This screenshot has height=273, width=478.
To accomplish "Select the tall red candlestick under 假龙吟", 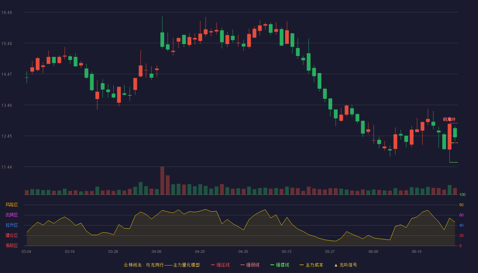I will point(450,136).
